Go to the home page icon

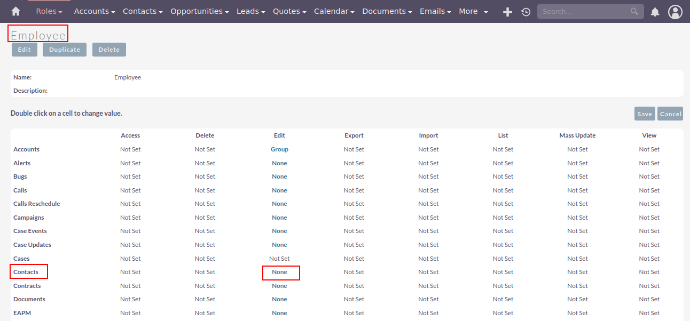pos(15,11)
